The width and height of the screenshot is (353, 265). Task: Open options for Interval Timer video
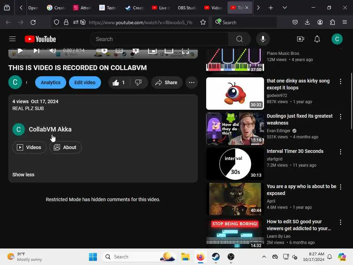pos(340,152)
